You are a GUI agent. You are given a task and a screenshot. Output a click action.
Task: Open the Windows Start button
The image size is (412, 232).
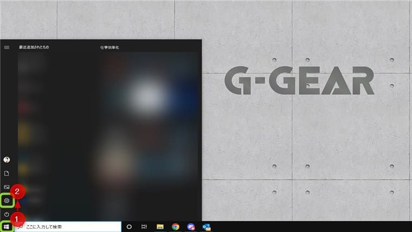point(7,227)
